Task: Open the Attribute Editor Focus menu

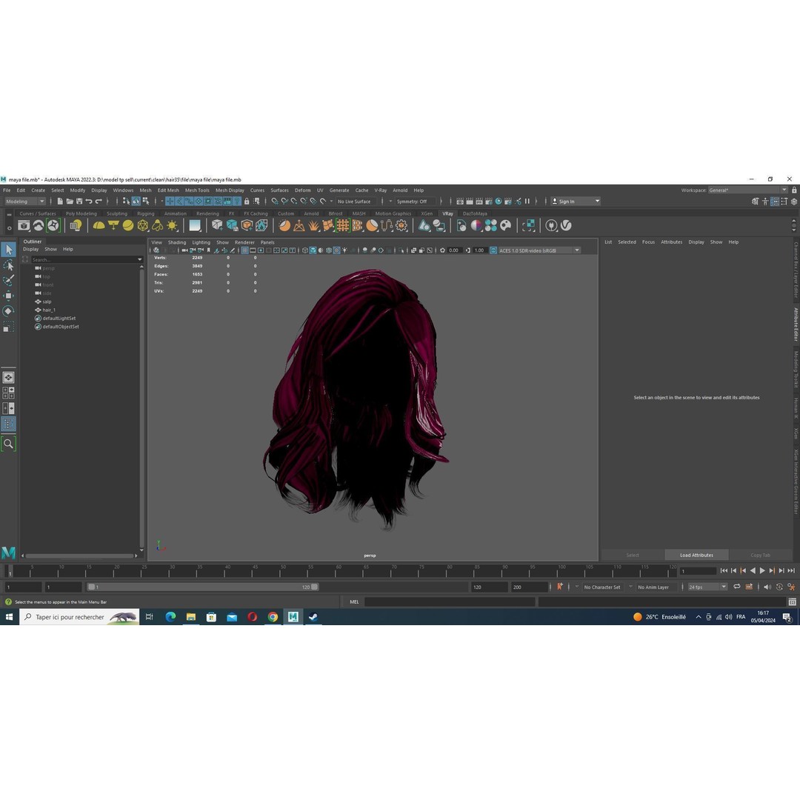Action: click(x=648, y=242)
